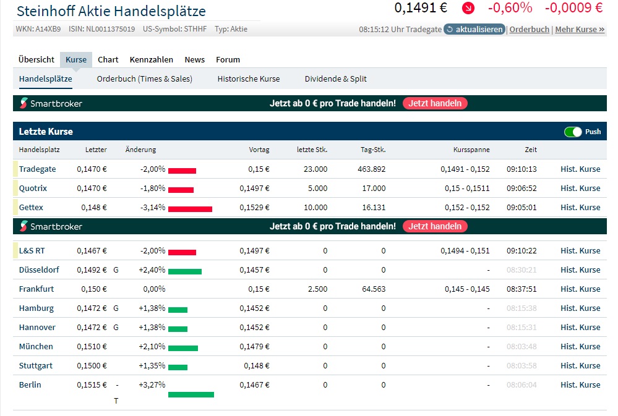This screenshot has height=416, width=618.
Task: Toggle the Push switch off
Action: pyautogui.click(x=573, y=132)
